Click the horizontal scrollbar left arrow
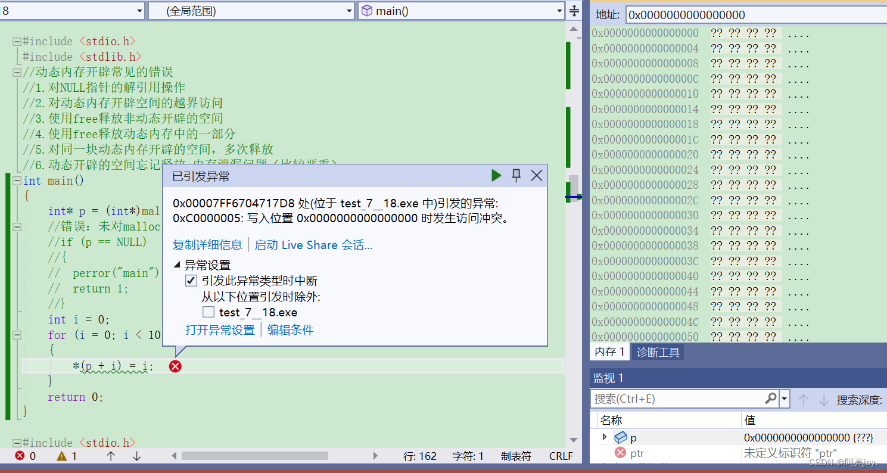The image size is (887, 473). pyautogui.click(x=174, y=456)
